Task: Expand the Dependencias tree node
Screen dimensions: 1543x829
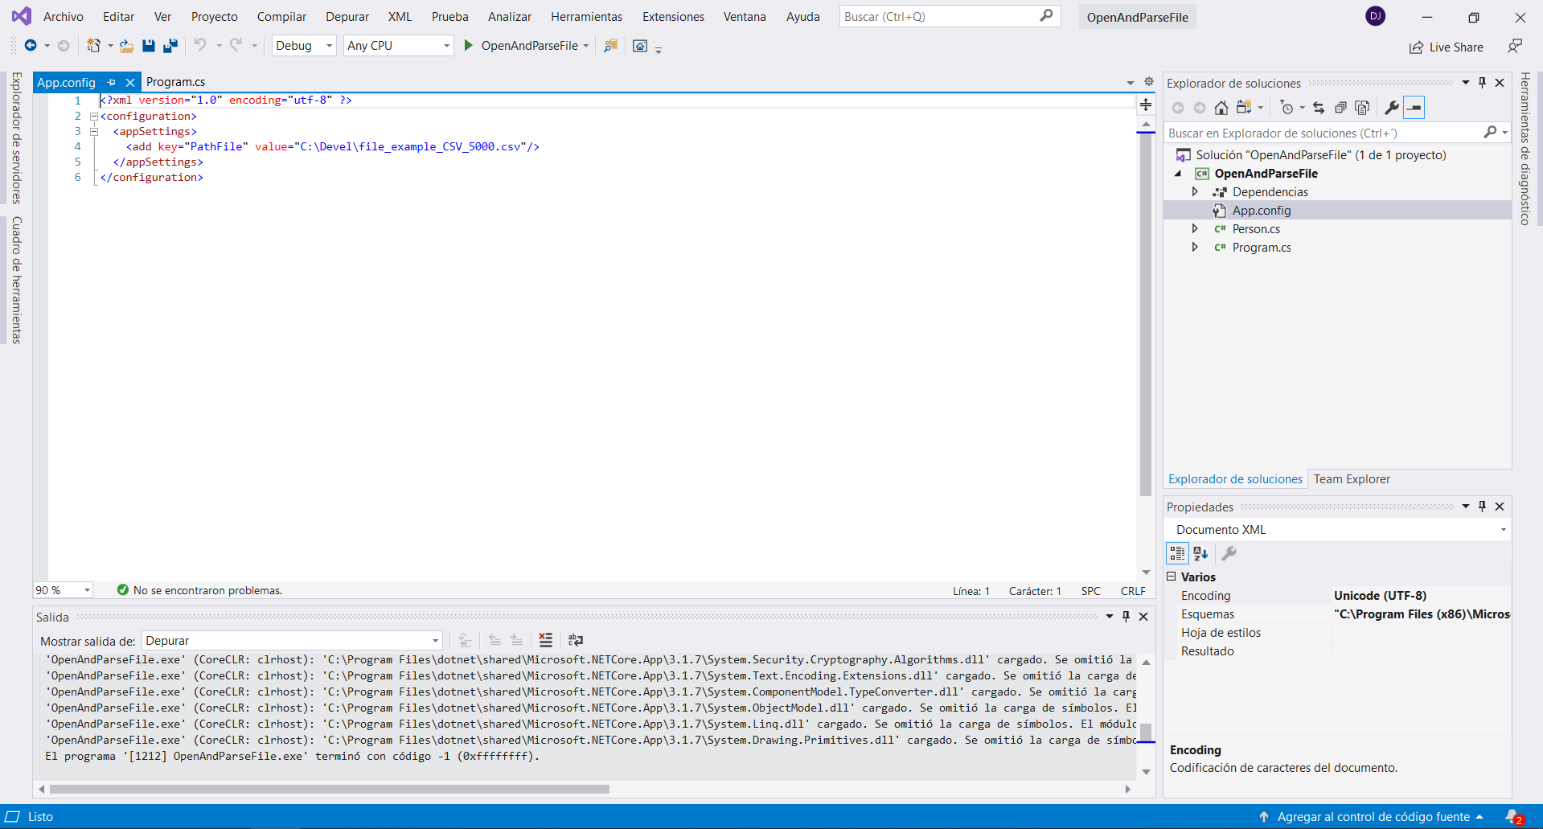Action: (1195, 192)
